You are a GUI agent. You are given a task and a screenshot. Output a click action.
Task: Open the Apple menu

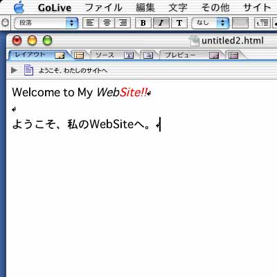click(x=19, y=8)
